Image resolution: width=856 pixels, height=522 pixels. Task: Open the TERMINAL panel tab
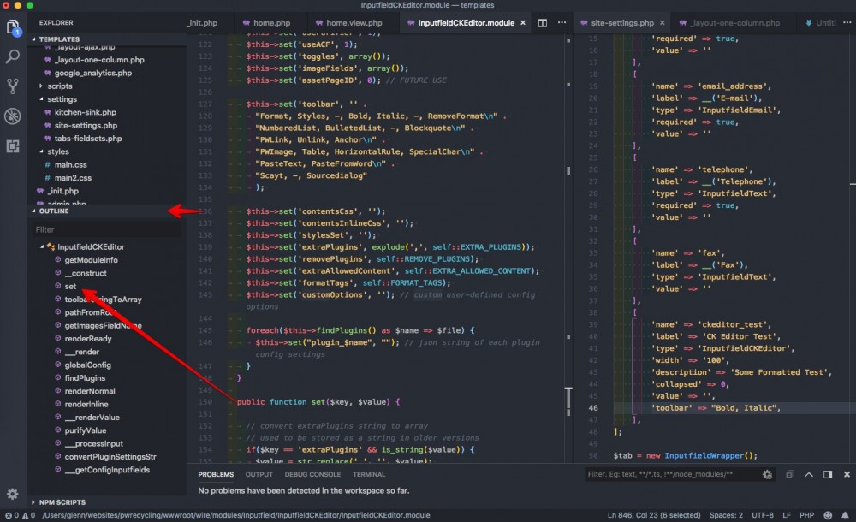pyautogui.click(x=369, y=474)
